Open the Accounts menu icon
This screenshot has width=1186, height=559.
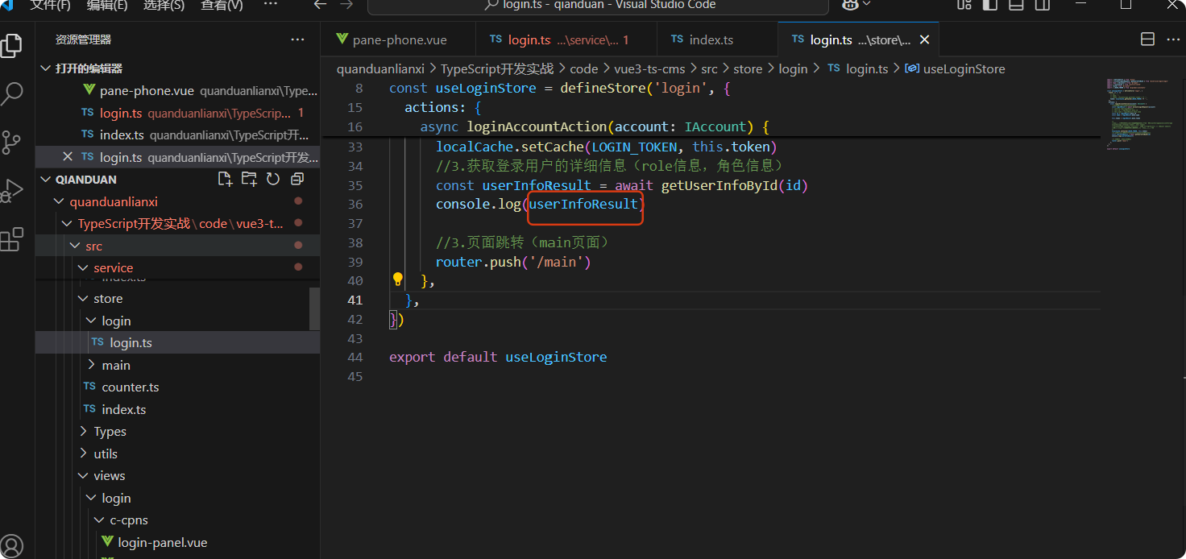pos(11,545)
